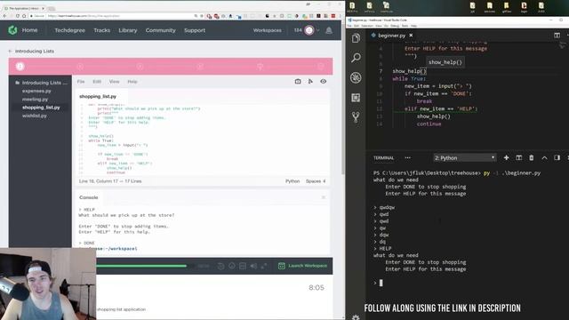
Task: Click the TERMINAL panel tab
Action: 383,158
